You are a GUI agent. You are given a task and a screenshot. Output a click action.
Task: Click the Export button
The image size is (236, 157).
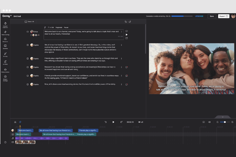(223, 16)
